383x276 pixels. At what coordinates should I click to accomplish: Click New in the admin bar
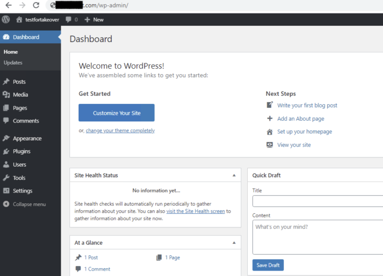coord(98,20)
